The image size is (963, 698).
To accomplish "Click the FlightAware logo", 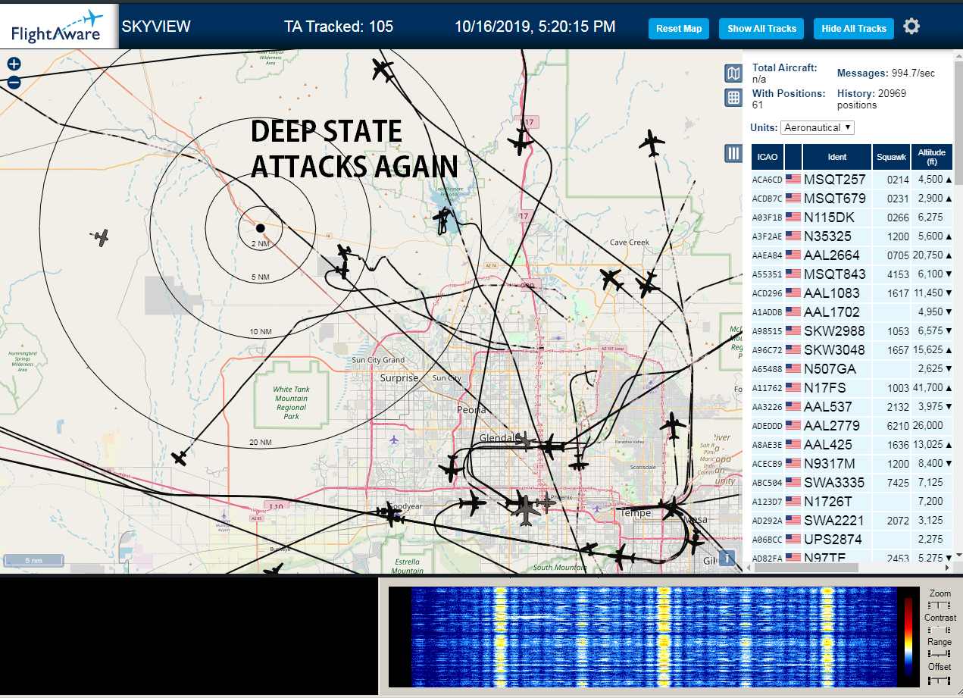I will click(58, 27).
